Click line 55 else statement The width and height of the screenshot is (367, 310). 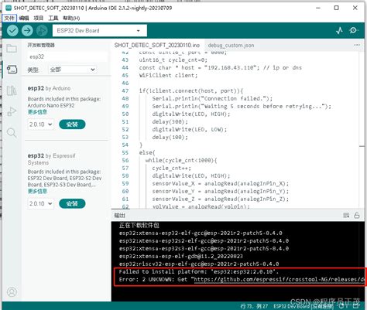147,153
